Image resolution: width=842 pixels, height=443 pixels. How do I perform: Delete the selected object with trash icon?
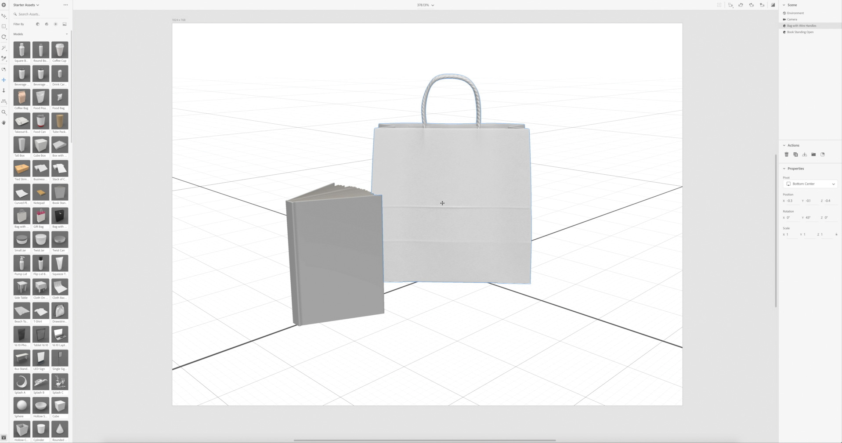point(787,155)
